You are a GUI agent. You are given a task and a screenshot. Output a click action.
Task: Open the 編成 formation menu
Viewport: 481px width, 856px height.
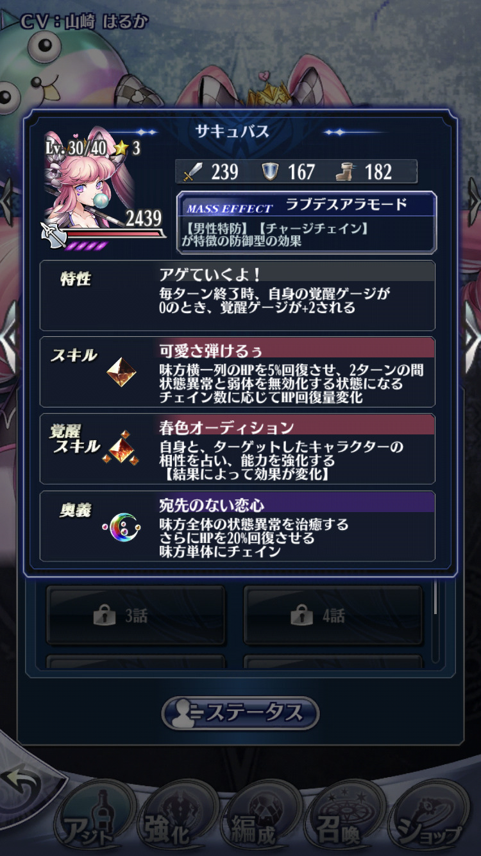pos(253,820)
